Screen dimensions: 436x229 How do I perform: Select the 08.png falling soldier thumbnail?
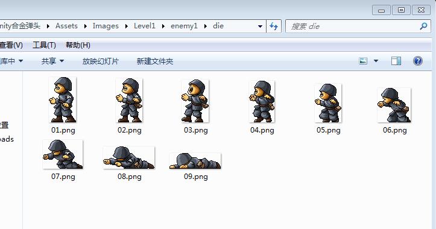coord(128,157)
